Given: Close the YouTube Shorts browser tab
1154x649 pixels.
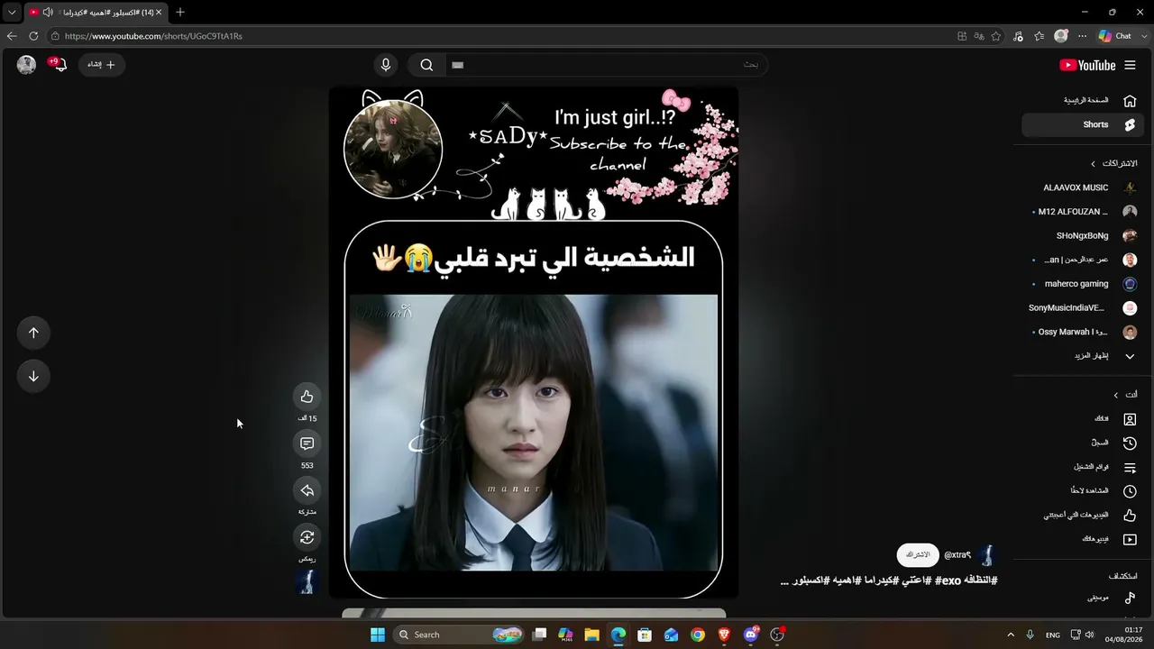Looking at the screenshot, I should (x=159, y=13).
